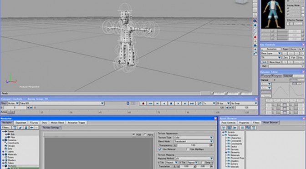Click the Move Keys button
Screen dimensions: 306x169
tap(275, 62)
